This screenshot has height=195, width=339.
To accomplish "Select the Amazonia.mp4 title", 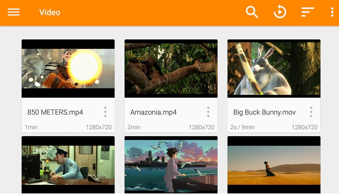I will click(x=154, y=112).
